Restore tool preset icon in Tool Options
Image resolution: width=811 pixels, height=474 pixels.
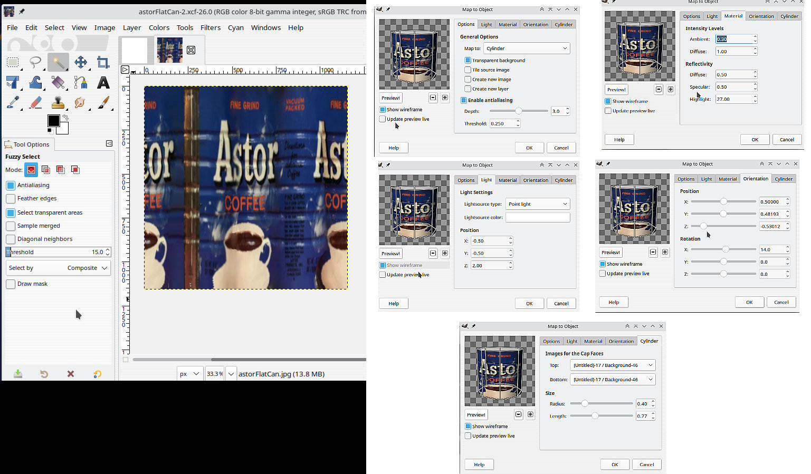click(44, 374)
